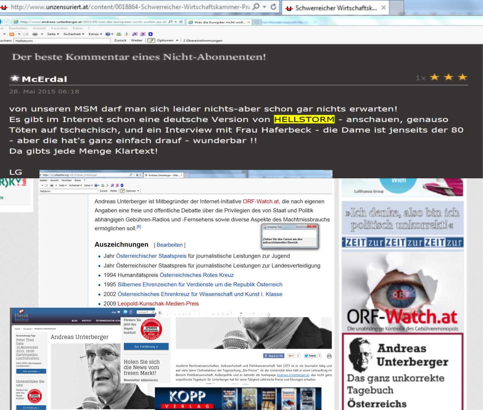Open the BLOG menu on Hayek Institut site
Image resolution: width=483 pixels, height=410 pixels.
click(75, 320)
